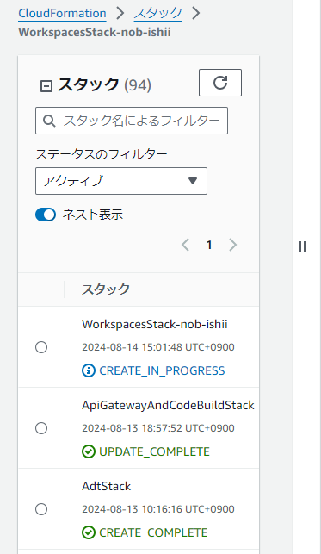The image size is (321, 554).
Task: Focus the スタック名によるフィルター search field
Action: [x=132, y=121]
